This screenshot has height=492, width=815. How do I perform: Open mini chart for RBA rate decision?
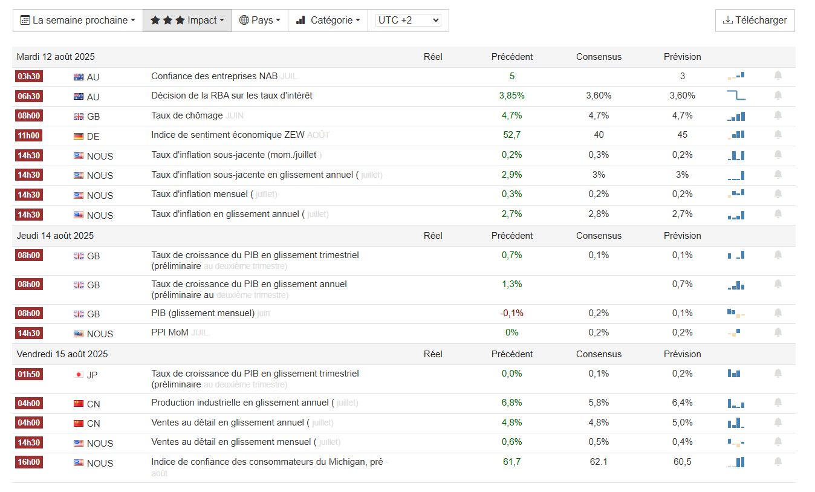(736, 95)
